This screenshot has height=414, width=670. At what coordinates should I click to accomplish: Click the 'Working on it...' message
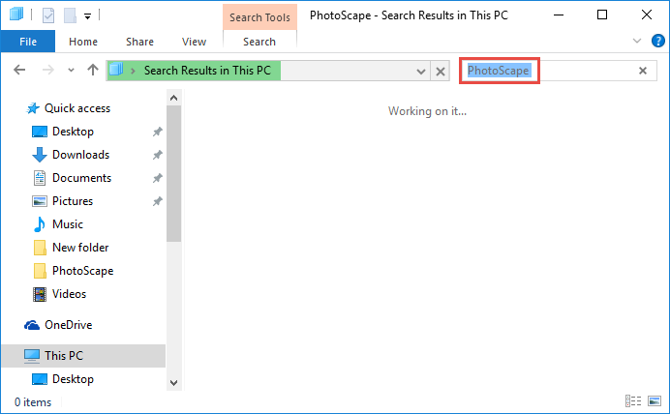coord(427,111)
